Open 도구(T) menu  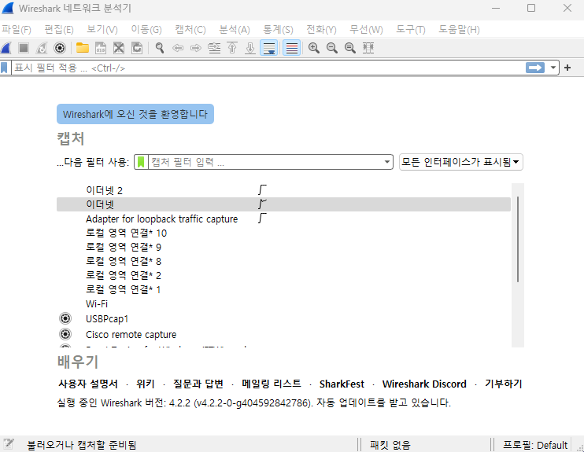pyautogui.click(x=410, y=29)
